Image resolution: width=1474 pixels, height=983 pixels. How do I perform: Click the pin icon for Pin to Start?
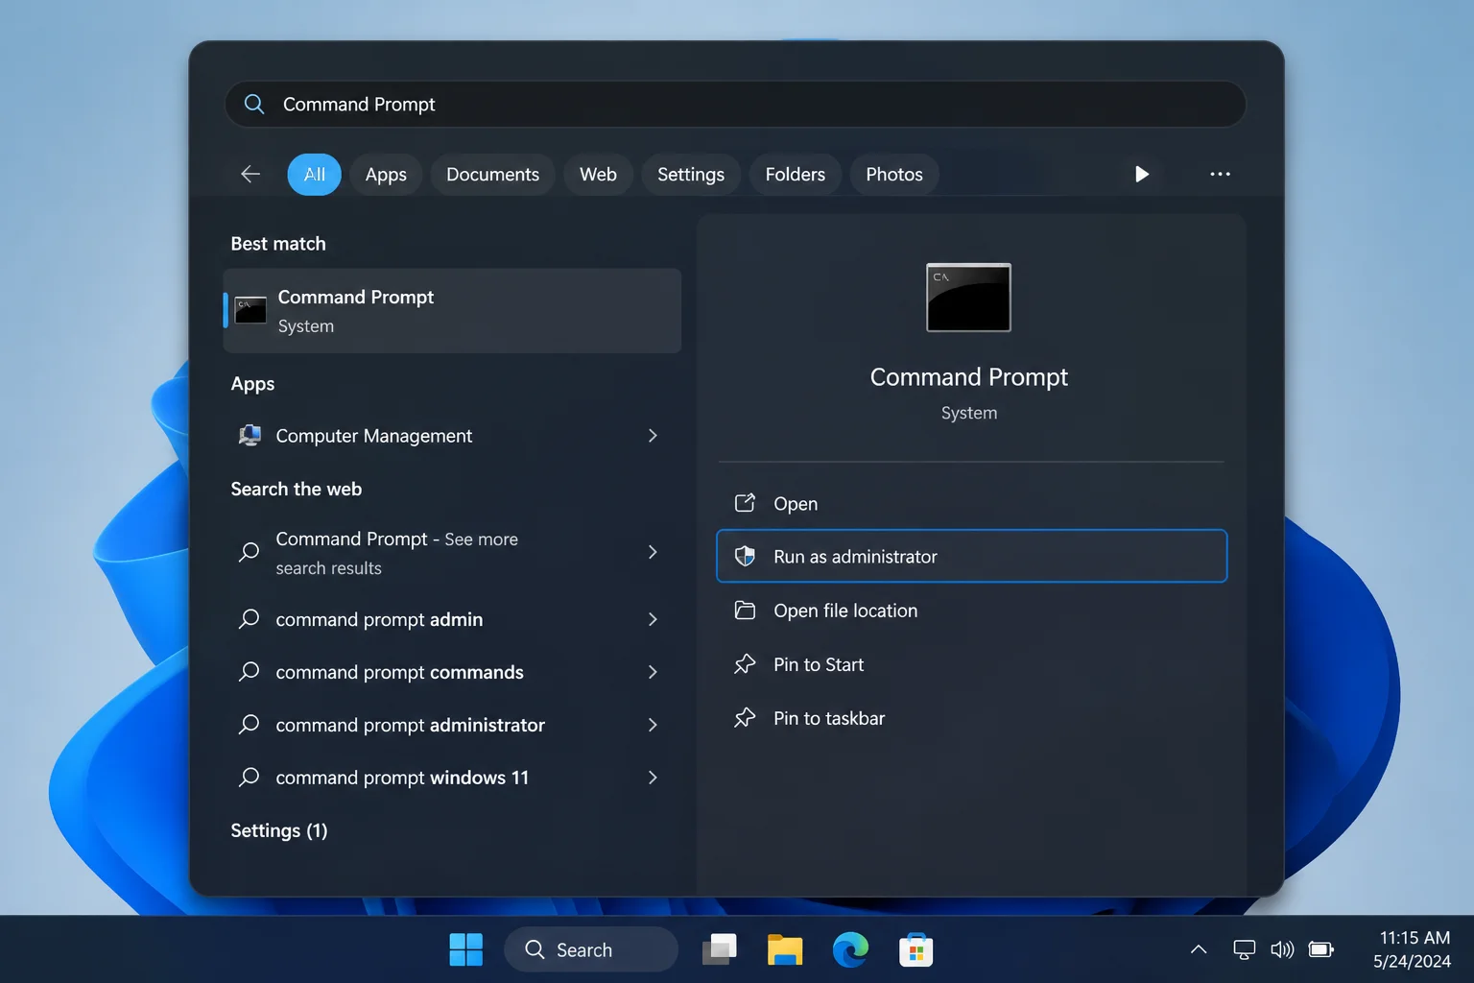(x=745, y=663)
